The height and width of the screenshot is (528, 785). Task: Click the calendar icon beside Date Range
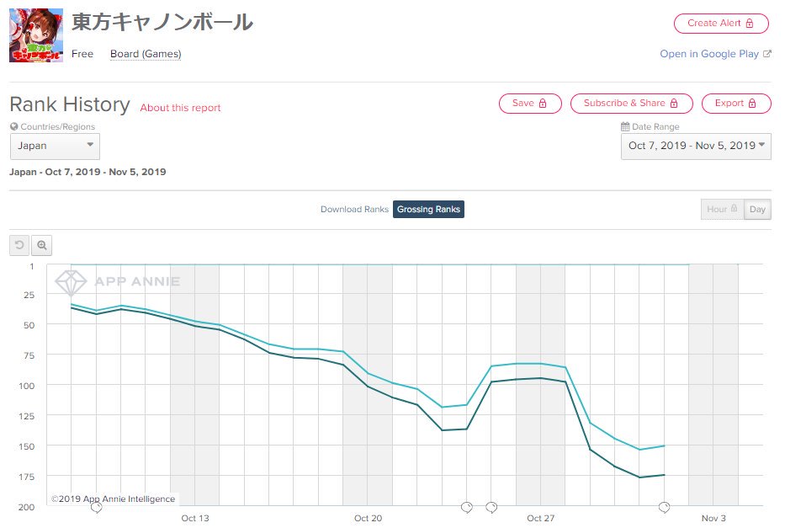point(624,127)
